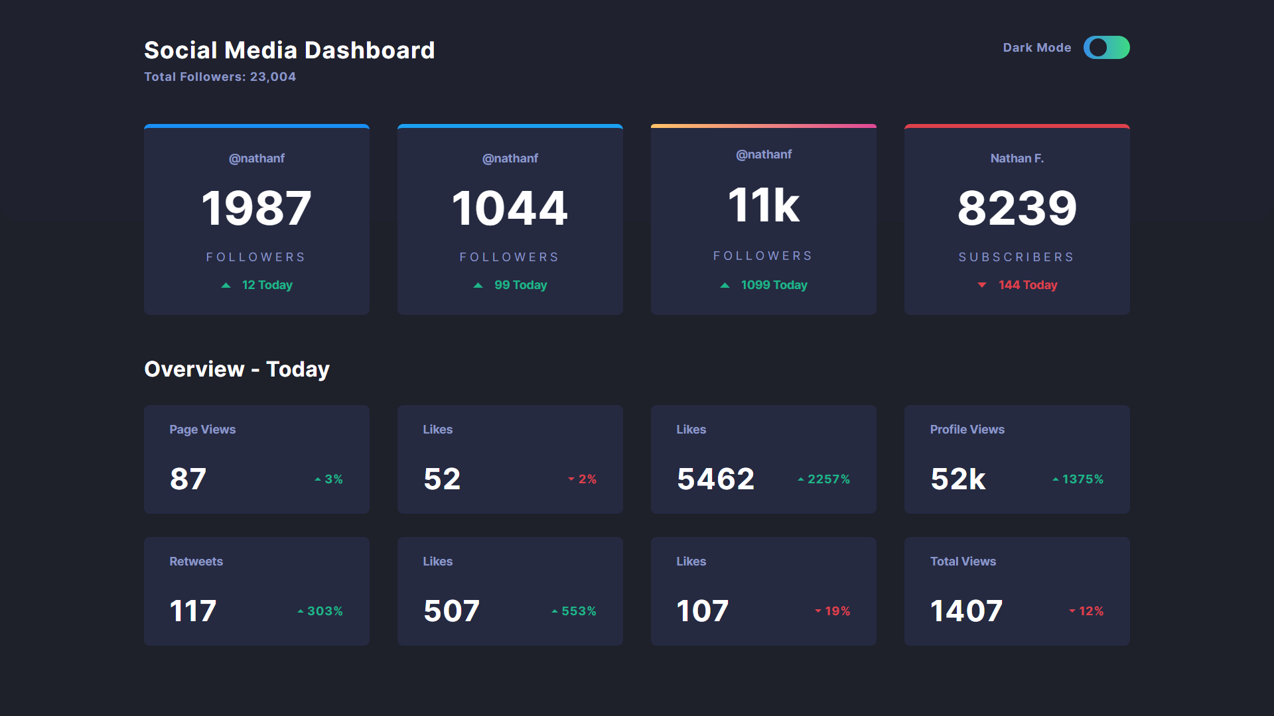Click the up arrow beside 99 Today
1274x716 pixels.
coord(479,284)
